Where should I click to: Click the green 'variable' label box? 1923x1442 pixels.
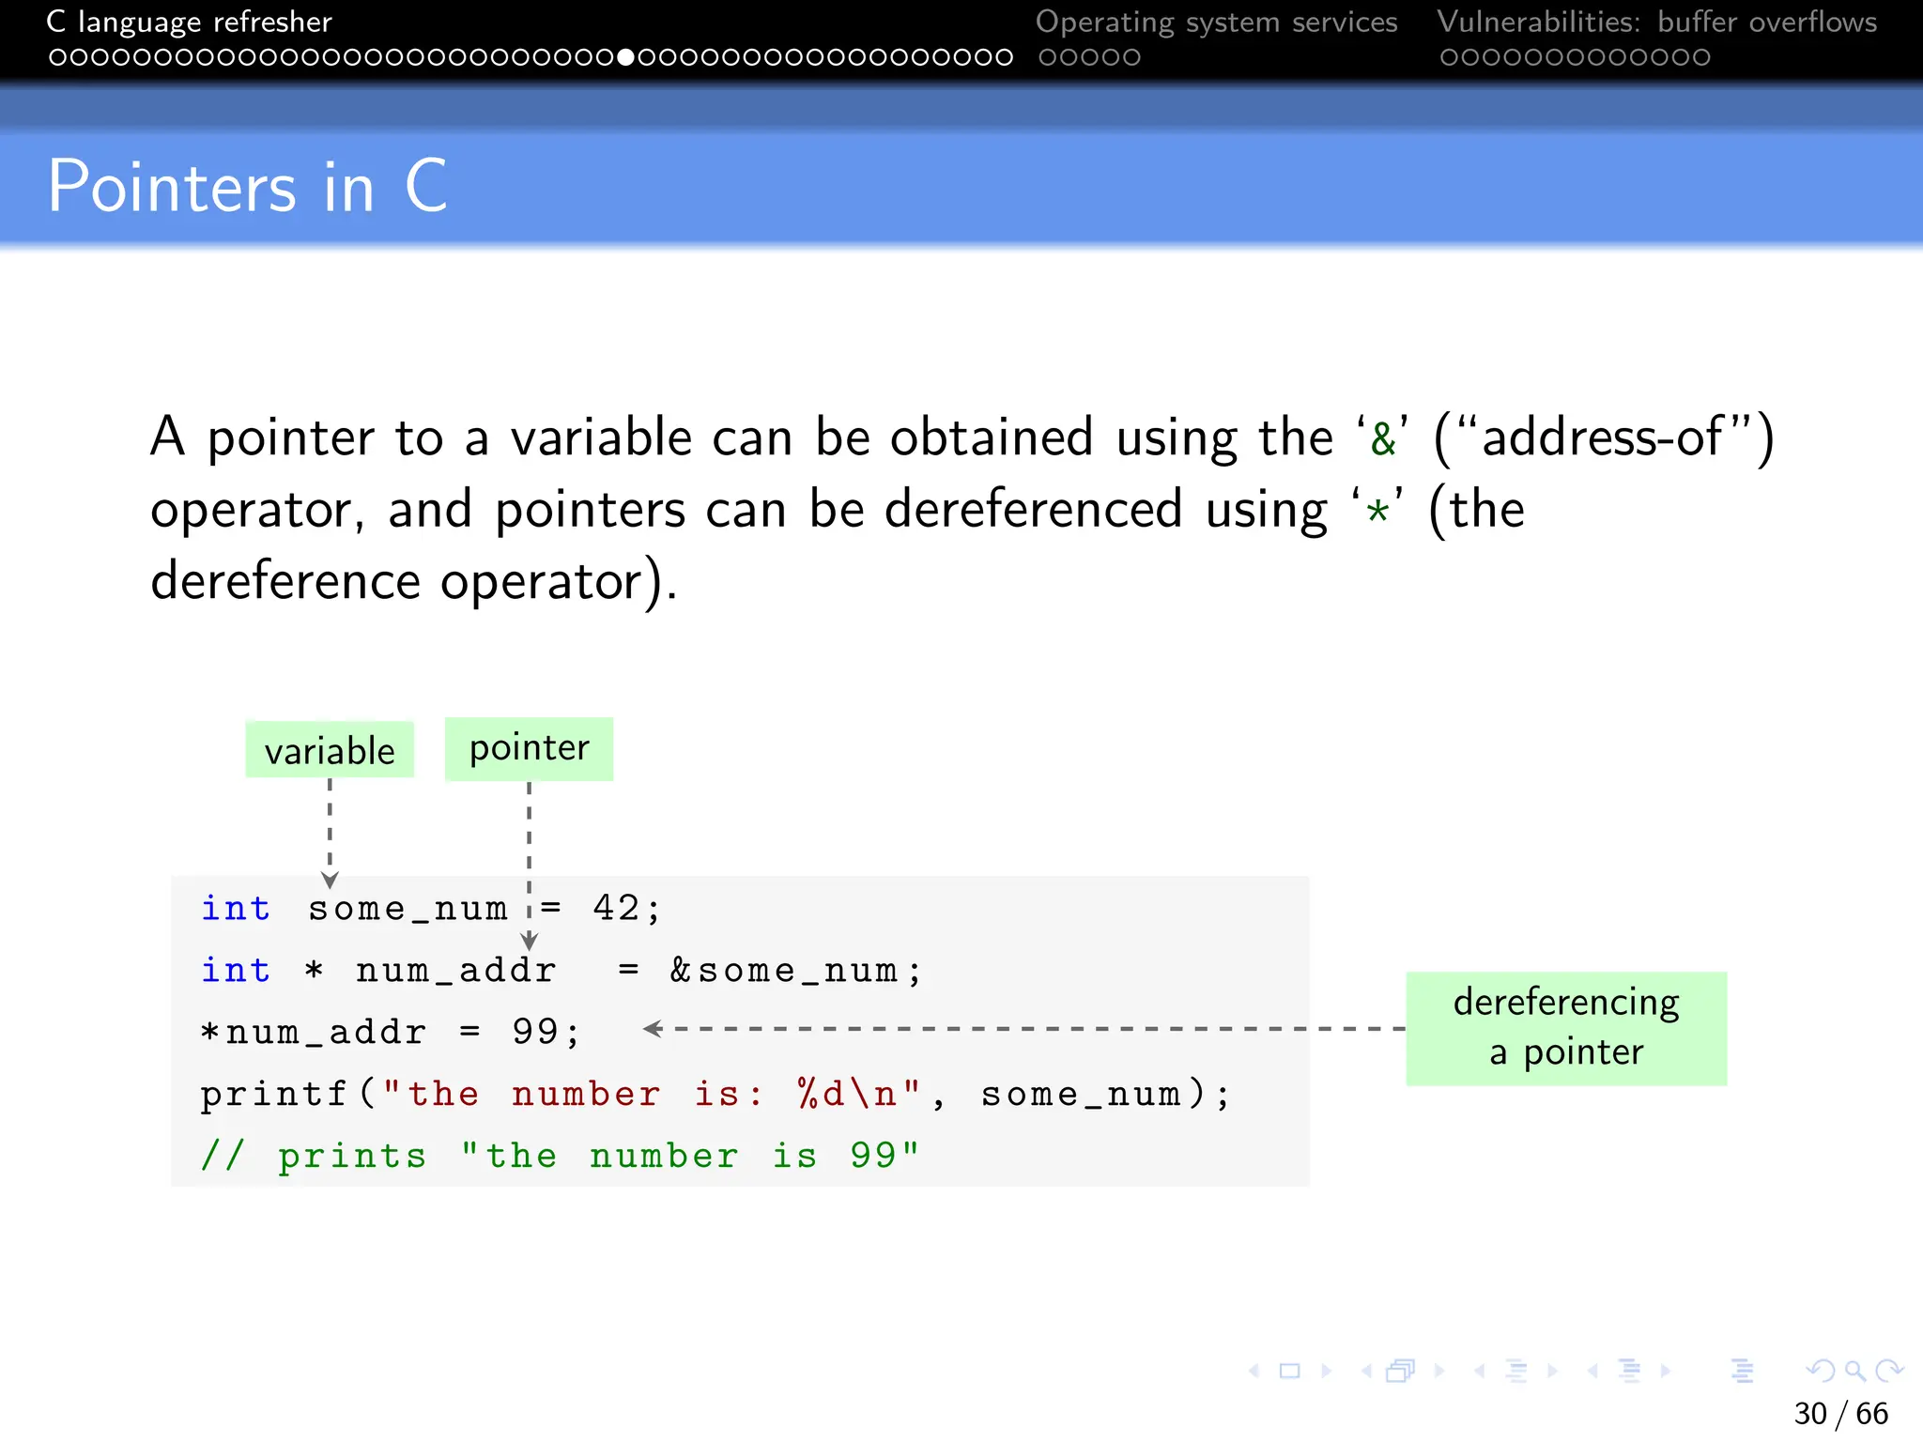click(330, 749)
